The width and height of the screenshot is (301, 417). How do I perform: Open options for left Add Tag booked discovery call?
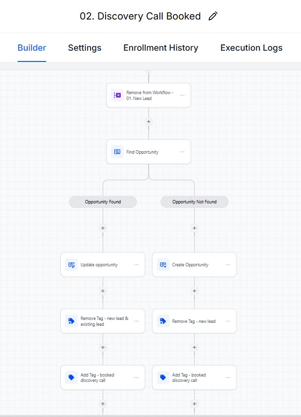[136, 377]
